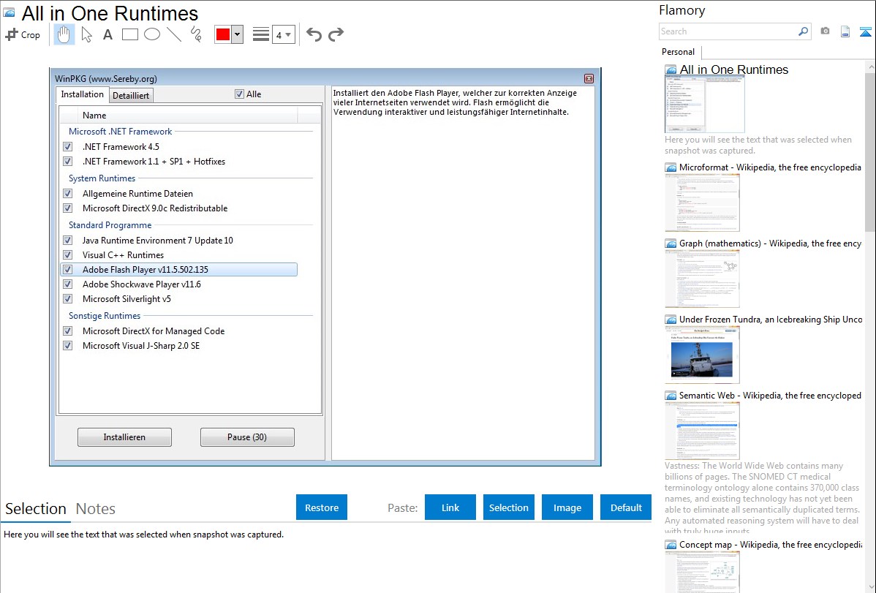876x593 pixels.
Task: Click the Installieren button
Action: [x=124, y=437]
